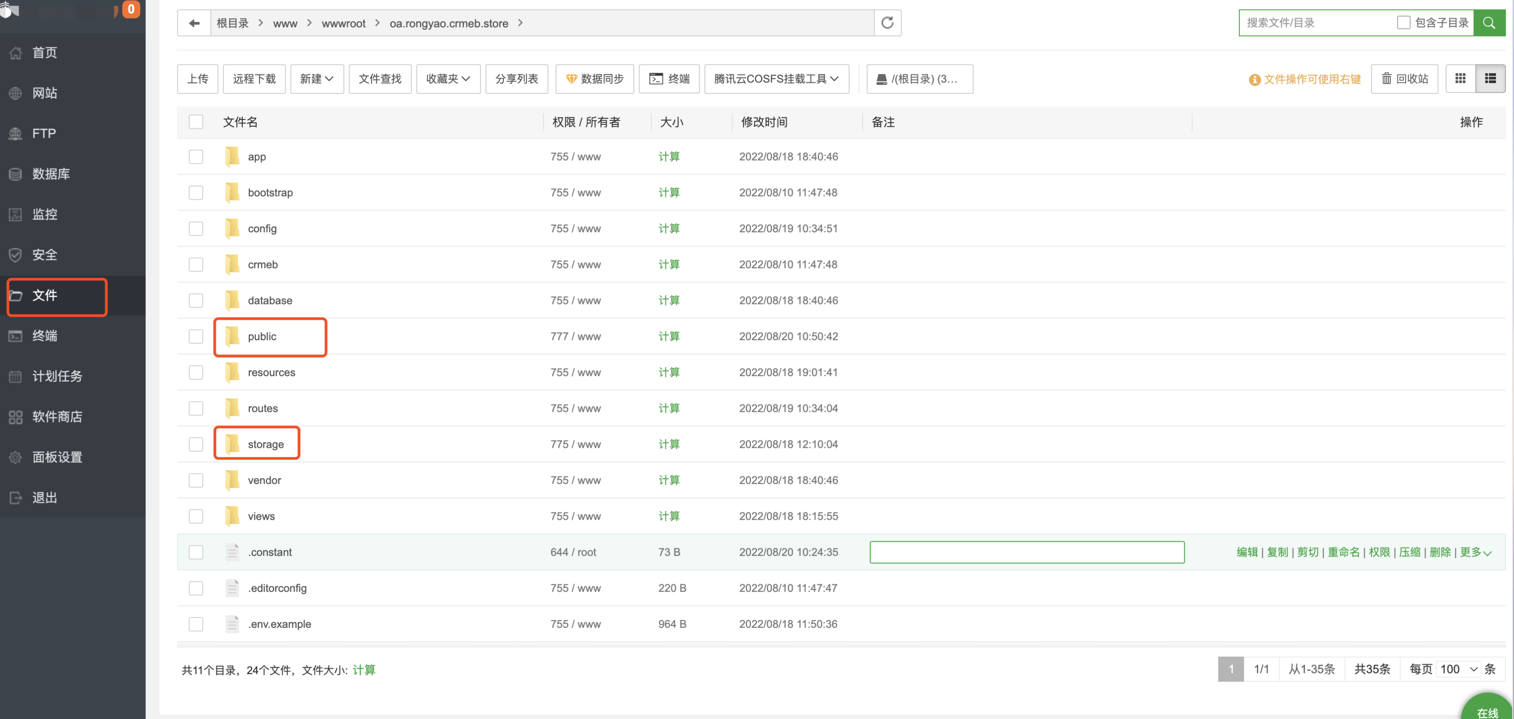This screenshot has height=719, width=1514.
Task: Click page 1 pagination button
Action: [x=1231, y=669]
